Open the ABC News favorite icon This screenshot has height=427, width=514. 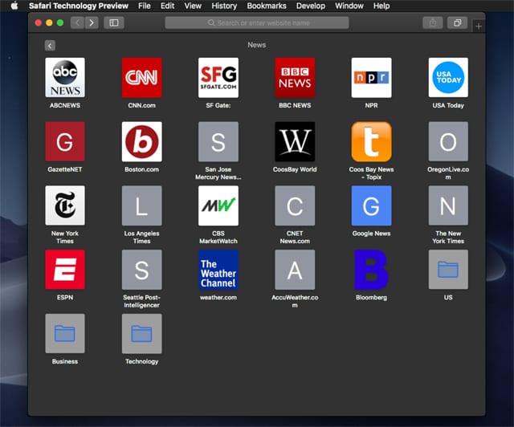(64, 78)
